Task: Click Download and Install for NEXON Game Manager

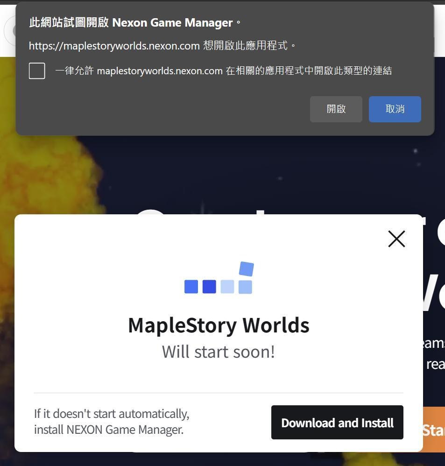Action: pos(337,423)
